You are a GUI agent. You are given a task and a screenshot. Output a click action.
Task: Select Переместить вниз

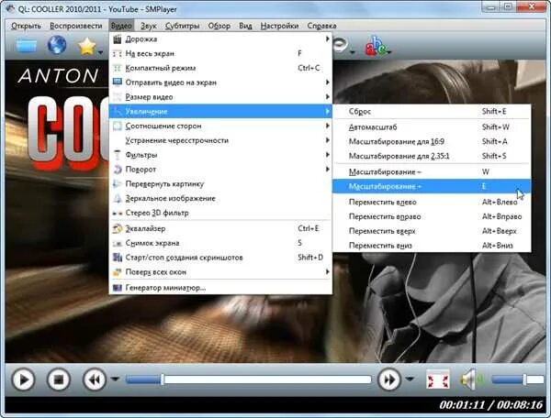click(x=432, y=246)
